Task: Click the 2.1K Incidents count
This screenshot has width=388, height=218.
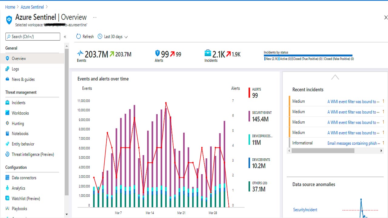Action: pos(219,54)
